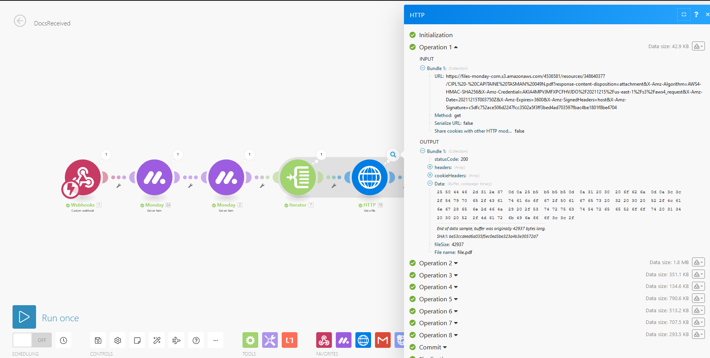Expand the Commit section
The height and width of the screenshot is (358, 710).
pos(433,347)
